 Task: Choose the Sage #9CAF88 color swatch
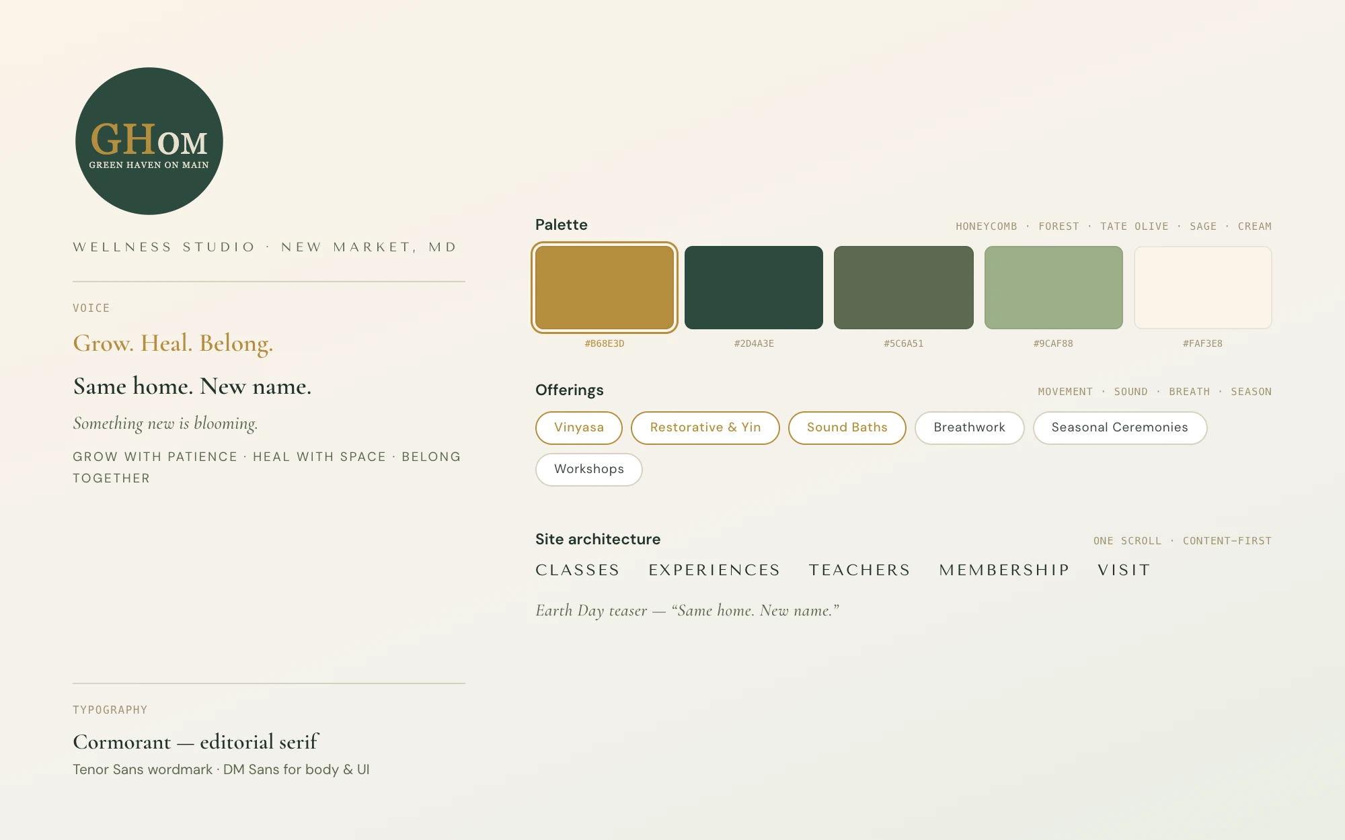1054,288
